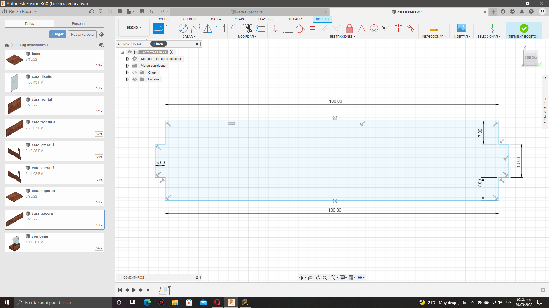Select the Fillet tool
Viewport: 549px width, 308px height.
235,28
